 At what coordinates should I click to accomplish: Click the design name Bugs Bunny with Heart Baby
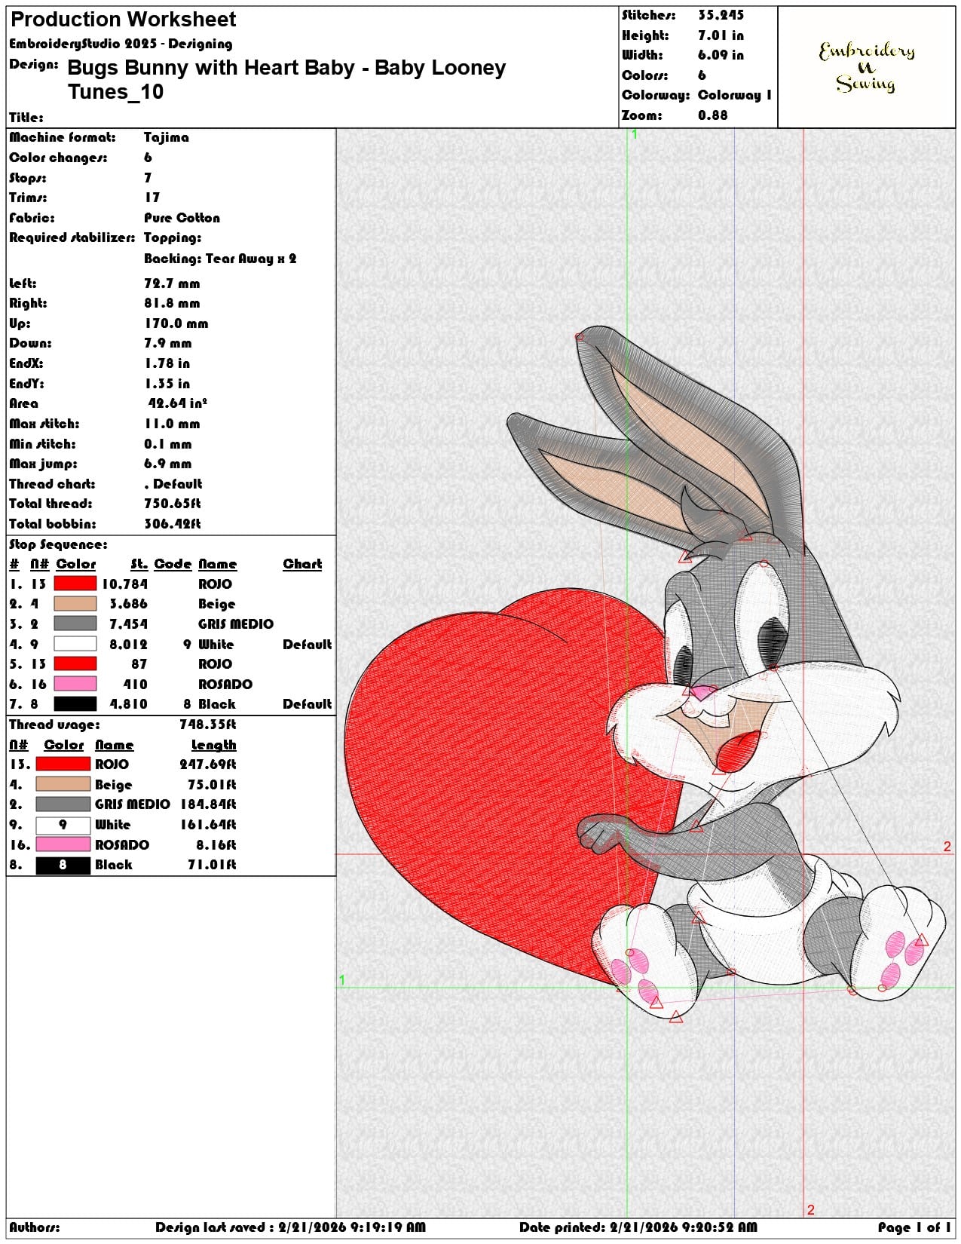point(286,79)
